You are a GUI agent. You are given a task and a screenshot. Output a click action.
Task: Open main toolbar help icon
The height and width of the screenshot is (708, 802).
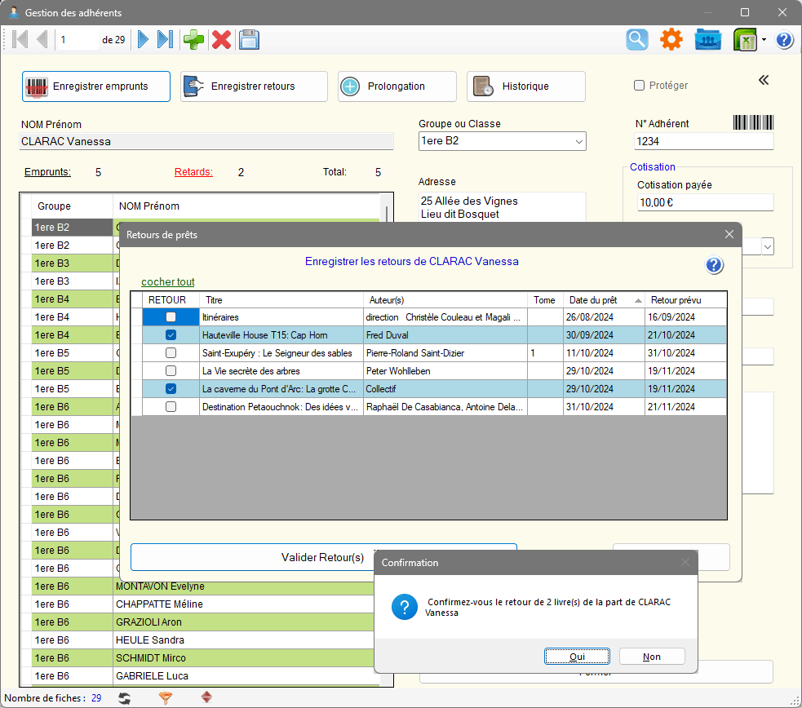coord(784,39)
